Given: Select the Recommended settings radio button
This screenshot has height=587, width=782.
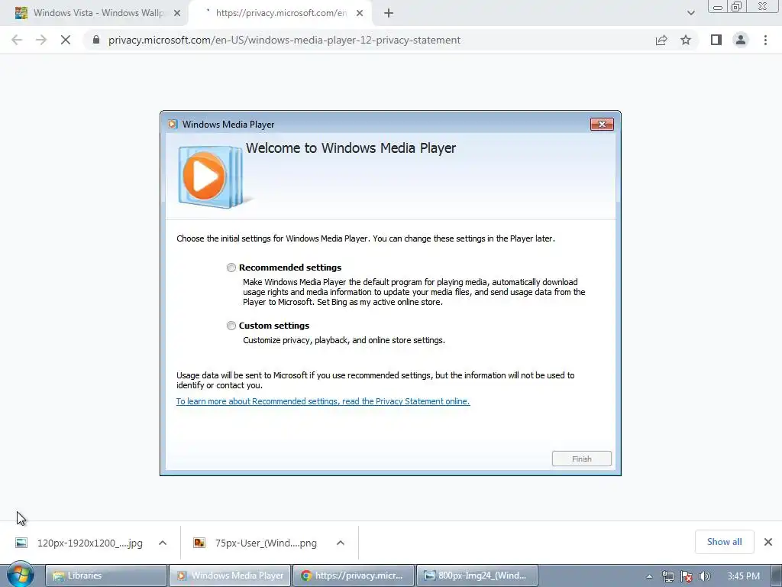Looking at the screenshot, I should [231, 268].
